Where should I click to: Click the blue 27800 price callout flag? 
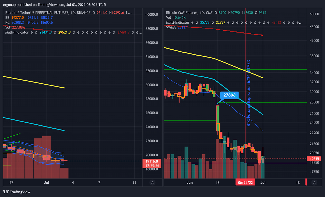pos(229,95)
